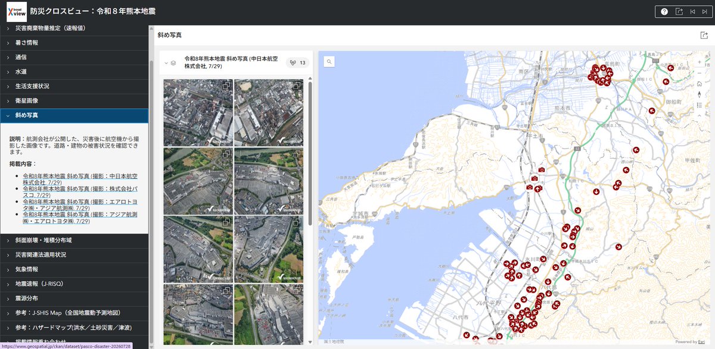715x349 pixels.
Task: Open 参考：ハザードマップ entry
Action: click(x=74, y=328)
